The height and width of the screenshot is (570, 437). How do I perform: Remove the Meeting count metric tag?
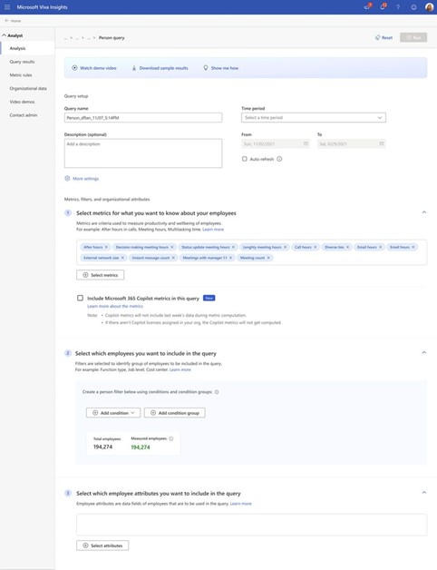tap(268, 258)
